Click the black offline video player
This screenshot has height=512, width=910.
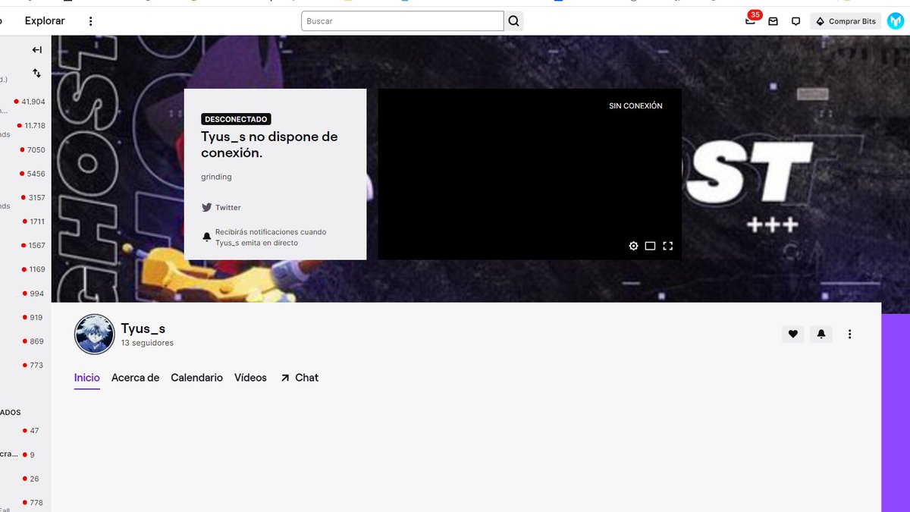[529, 174]
